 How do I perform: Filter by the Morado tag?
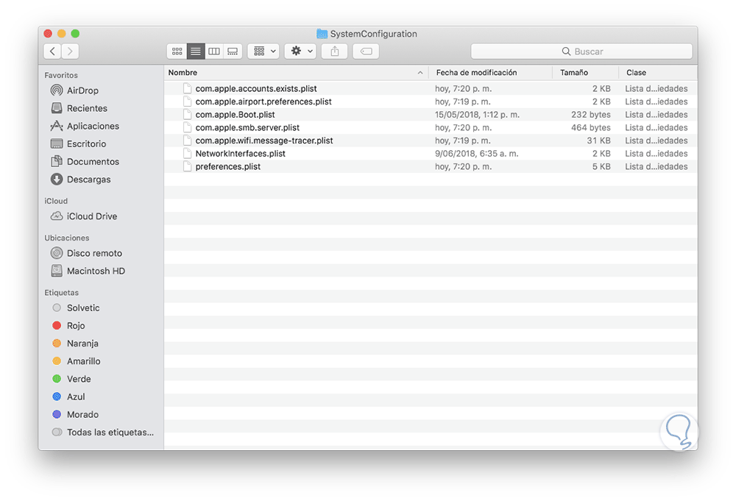102,415
